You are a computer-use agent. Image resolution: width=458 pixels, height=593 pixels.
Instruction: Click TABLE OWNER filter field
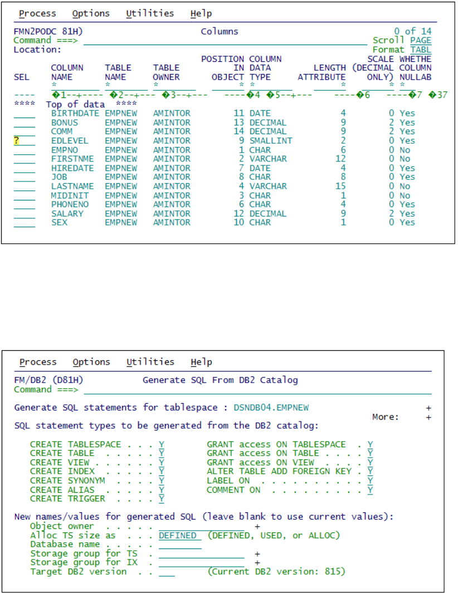click(174, 86)
